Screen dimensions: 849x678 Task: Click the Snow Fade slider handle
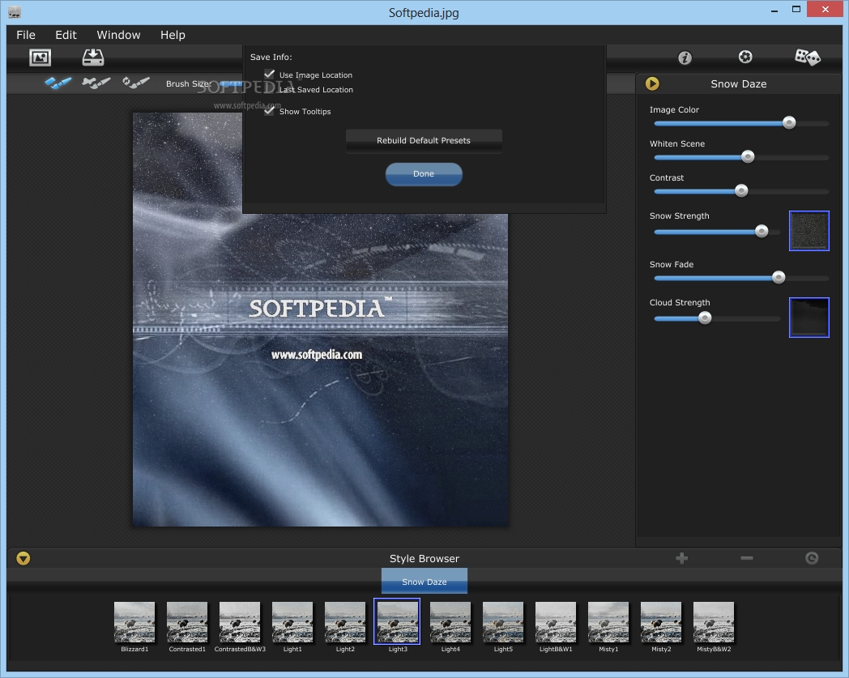click(x=779, y=277)
